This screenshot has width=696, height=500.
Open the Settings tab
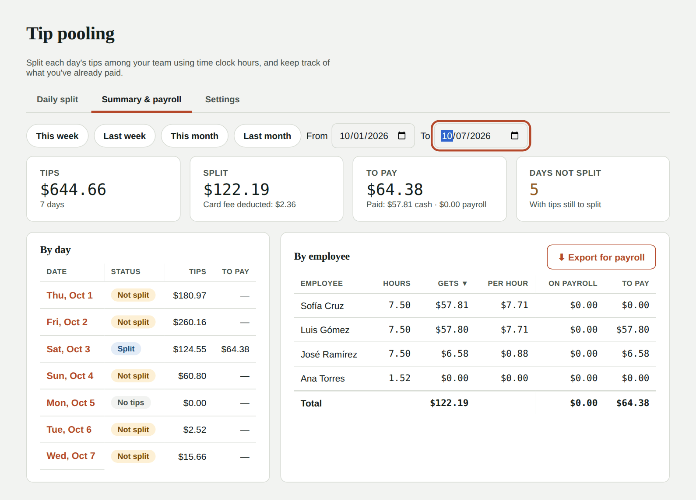[222, 99]
